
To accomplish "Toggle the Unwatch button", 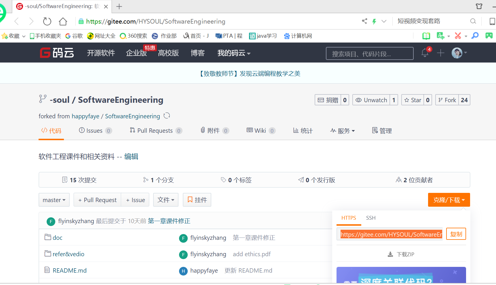I will click(x=371, y=100).
